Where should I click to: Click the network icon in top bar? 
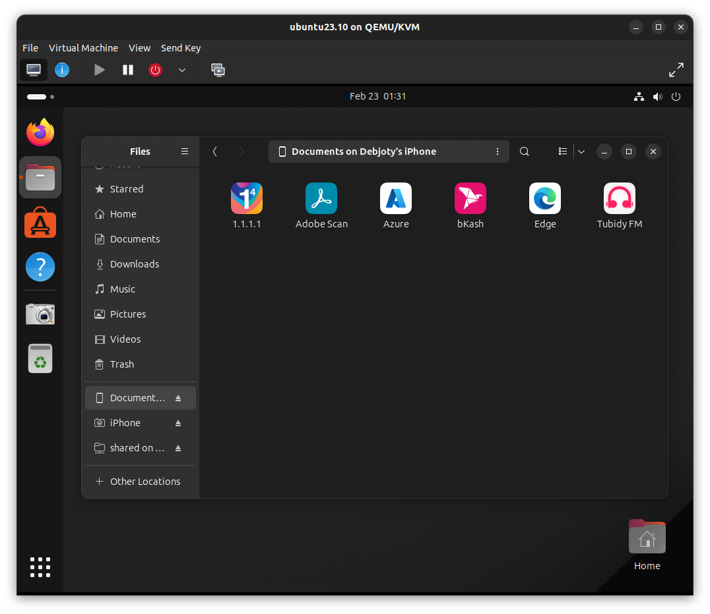[639, 96]
